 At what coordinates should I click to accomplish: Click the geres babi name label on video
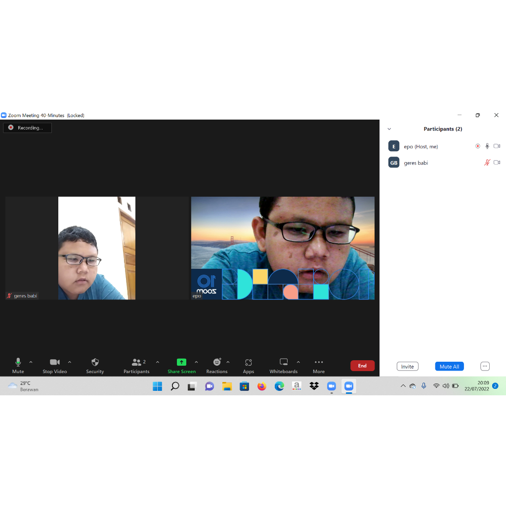[22, 295]
